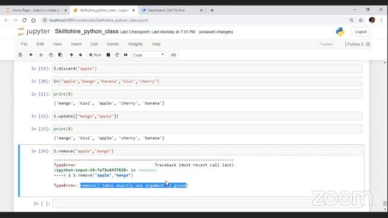Insert cell below with the plus icon
The image size is (388, 218).
pyautogui.click(x=31, y=55)
